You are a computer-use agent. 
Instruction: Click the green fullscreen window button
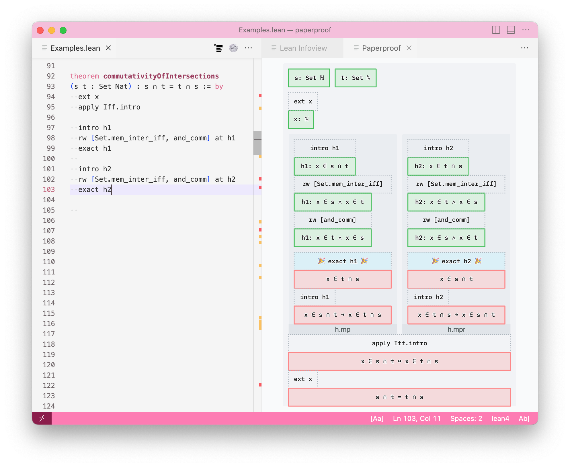pos(63,30)
